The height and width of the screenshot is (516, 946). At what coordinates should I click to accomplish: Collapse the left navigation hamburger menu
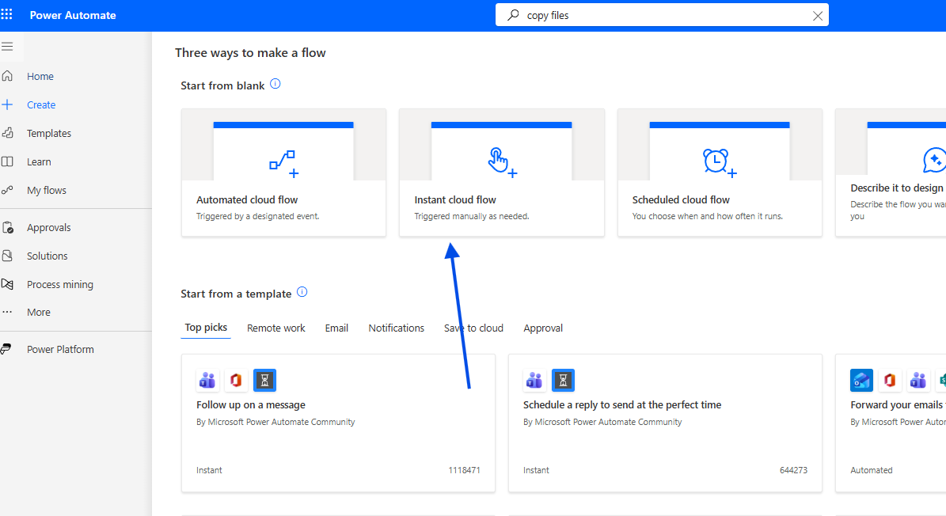(x=8, y=47)
